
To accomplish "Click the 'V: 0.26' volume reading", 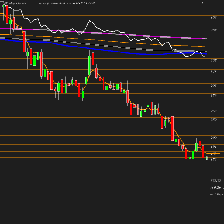I will pyautogui.click(x=215, y=187).
